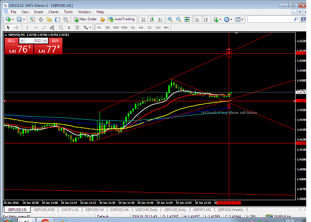
Task: Open the Tools menu
Action: tap(68, 12)
